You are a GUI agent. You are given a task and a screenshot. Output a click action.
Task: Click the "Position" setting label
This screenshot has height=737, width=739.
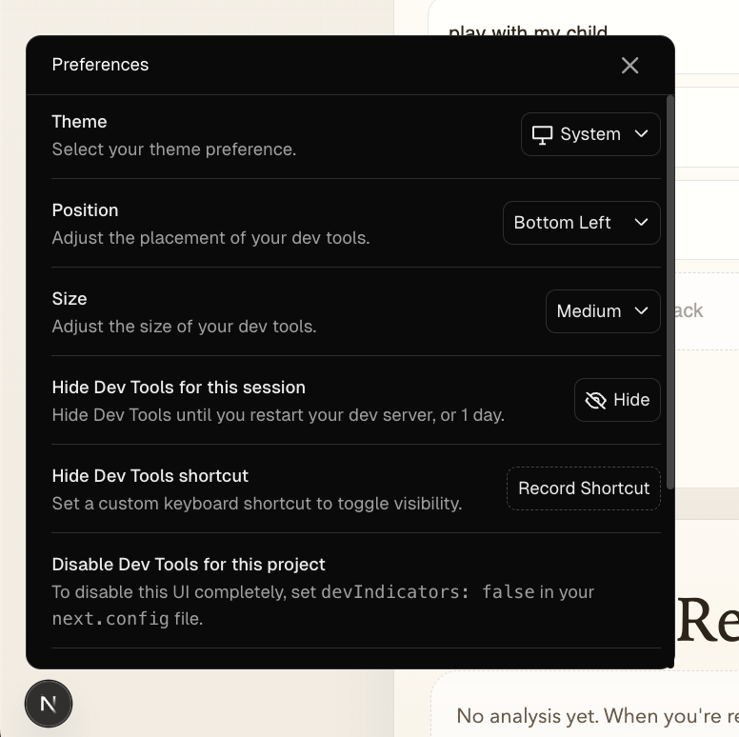85,210
